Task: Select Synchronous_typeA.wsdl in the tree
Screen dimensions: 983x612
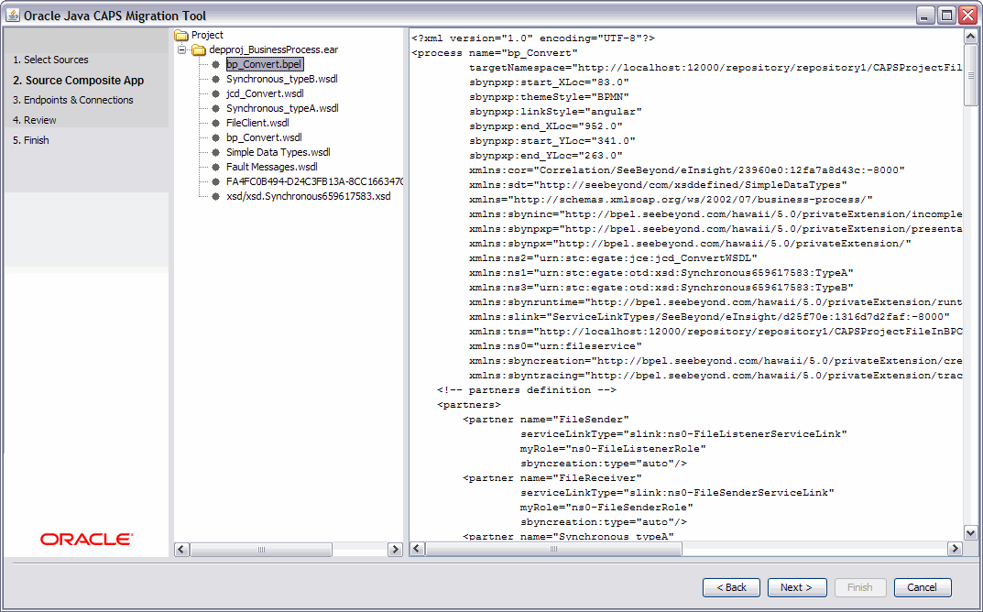Action: pyautogui.click(x=282, y=108)
